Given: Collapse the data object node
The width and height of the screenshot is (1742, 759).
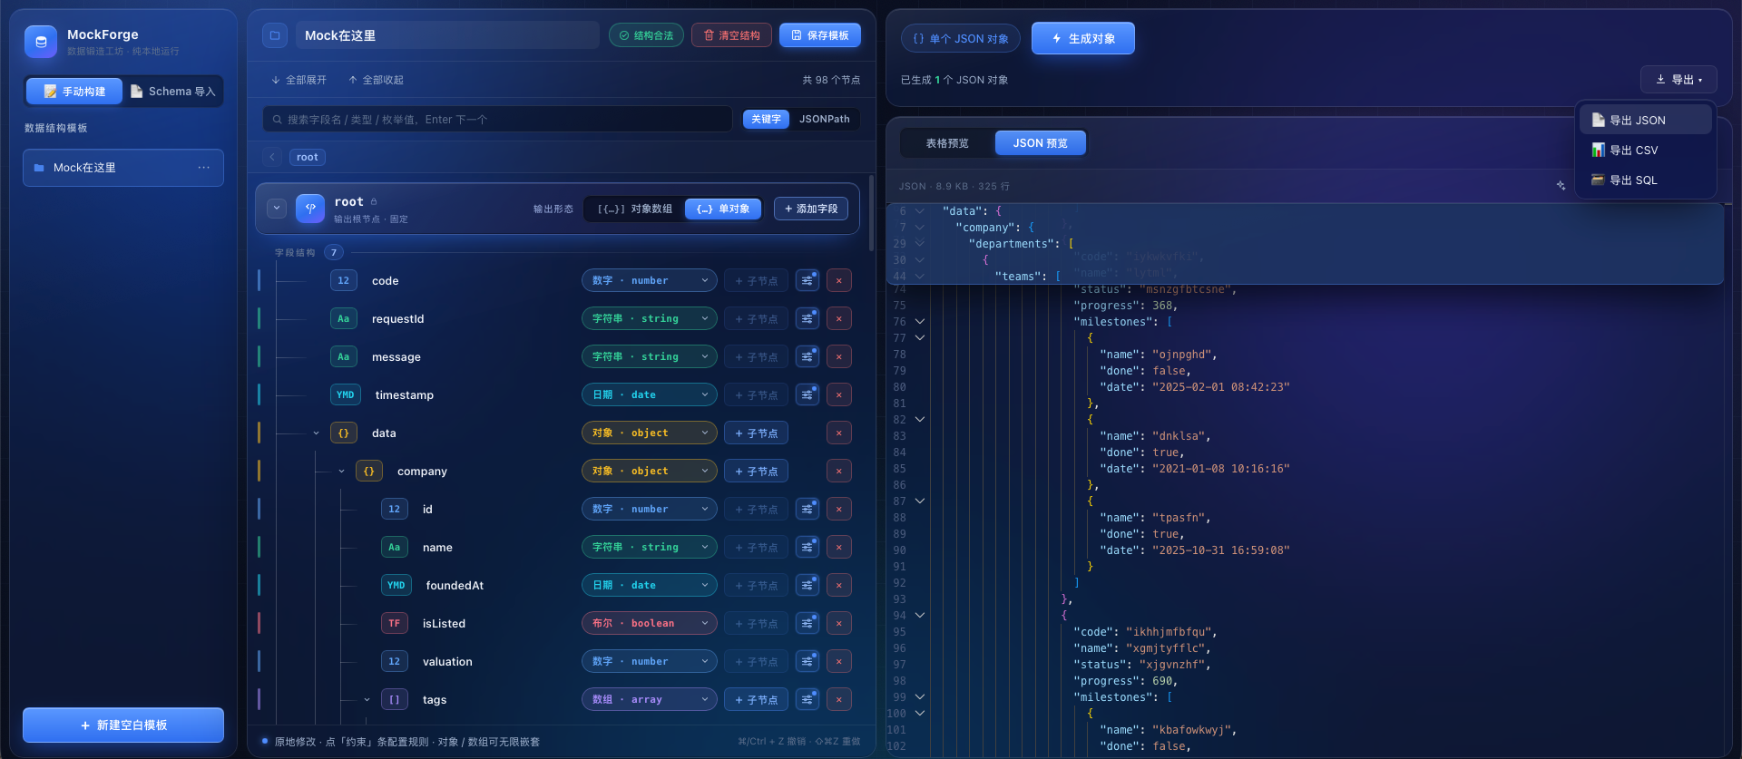Looking at the screenshot, I should click(x=317, y=433).
